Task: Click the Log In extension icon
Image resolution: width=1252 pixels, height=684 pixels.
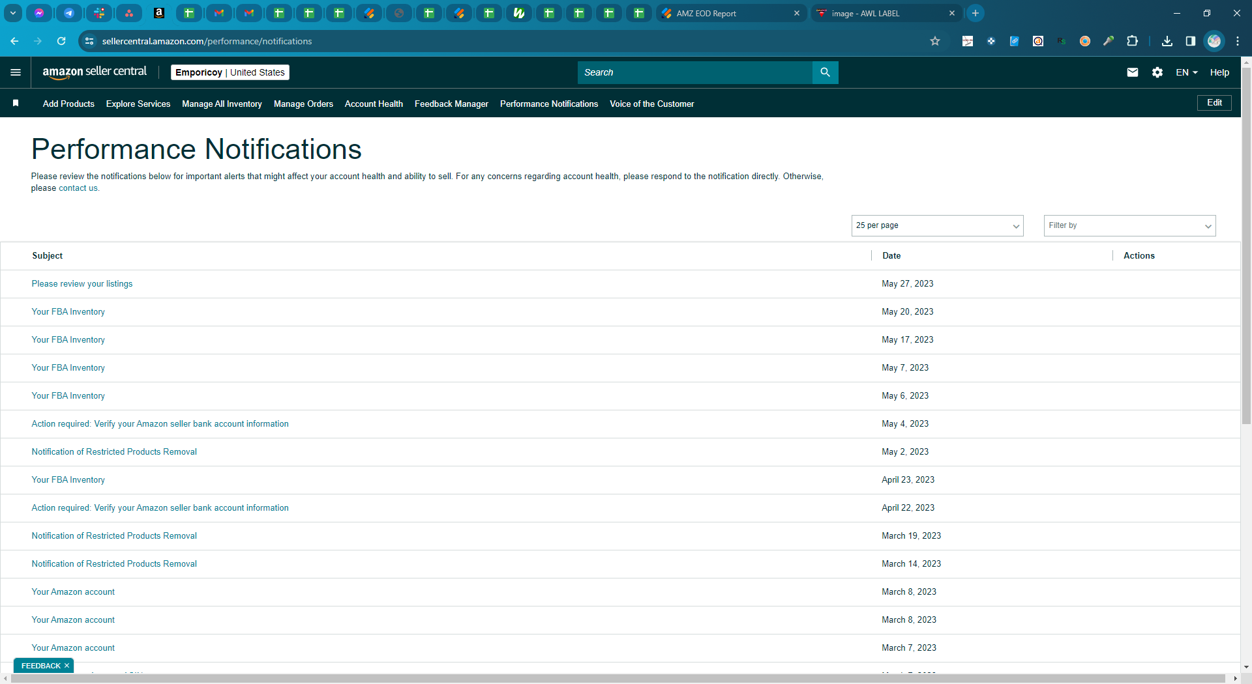Action: tap(968, 41)
